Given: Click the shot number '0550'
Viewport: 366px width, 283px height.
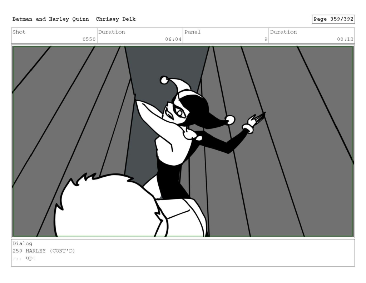Looking at the screenshot, I should pos(89,39).
